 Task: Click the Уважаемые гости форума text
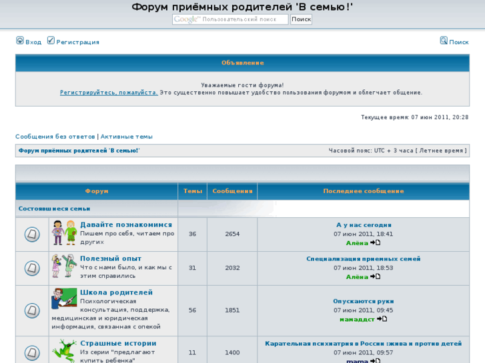pyautogui.click(x=243, y=85)
